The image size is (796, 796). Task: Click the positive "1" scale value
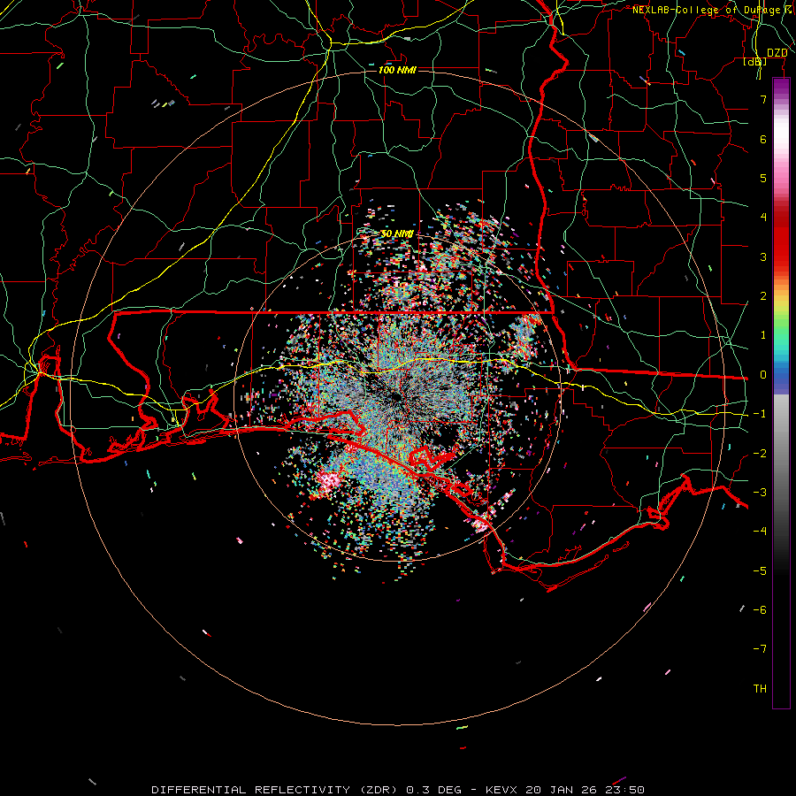click(x=763, y=335)
